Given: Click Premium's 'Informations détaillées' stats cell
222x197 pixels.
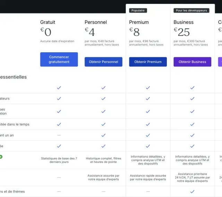Looking at the screenshot, I should pyautogui.click(x=148, y=160).
